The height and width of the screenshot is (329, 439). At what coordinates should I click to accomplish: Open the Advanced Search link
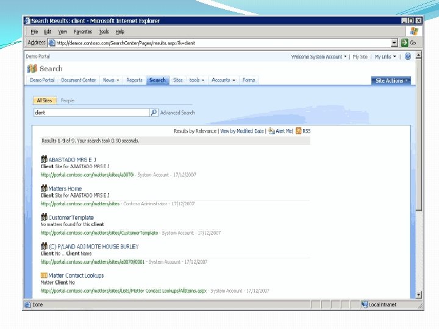(177, 113)
